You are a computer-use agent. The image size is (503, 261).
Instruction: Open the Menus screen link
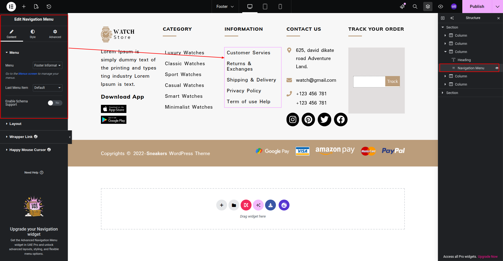28,74
